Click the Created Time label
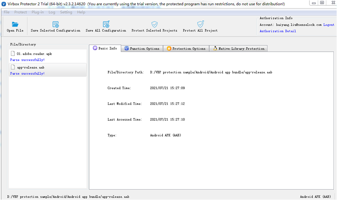The height and width of the screenshot is (200, 337). coord(119,88)
